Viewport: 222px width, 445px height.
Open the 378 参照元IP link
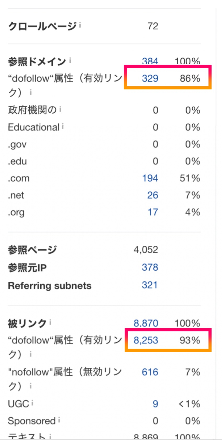pyautogui.click(x=150, y=267)
